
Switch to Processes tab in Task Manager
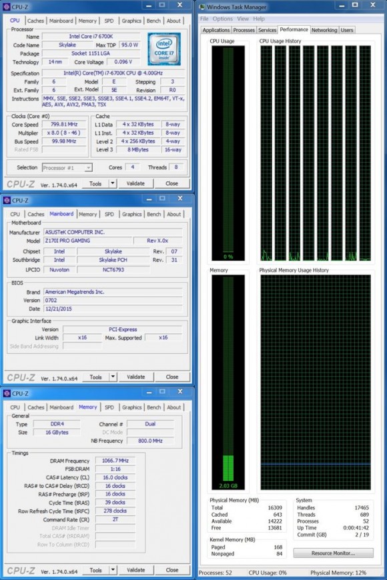pyautogui.click(x=244, y=30)
